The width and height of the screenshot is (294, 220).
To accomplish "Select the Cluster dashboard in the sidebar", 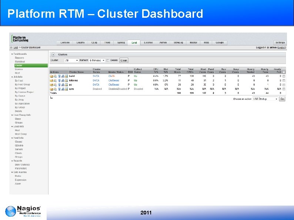I will pyautogui.click(x=31, y=65).
